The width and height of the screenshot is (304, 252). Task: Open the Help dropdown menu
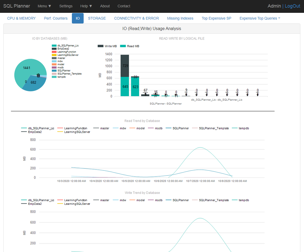point(86,6)
